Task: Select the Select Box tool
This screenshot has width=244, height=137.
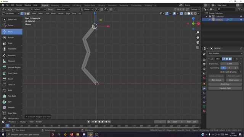Action: pos(12,19)
